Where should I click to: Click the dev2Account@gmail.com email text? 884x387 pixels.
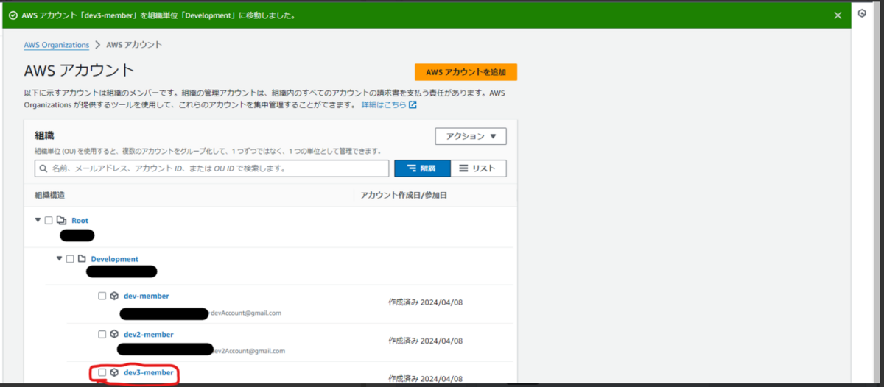click(249, 351)
